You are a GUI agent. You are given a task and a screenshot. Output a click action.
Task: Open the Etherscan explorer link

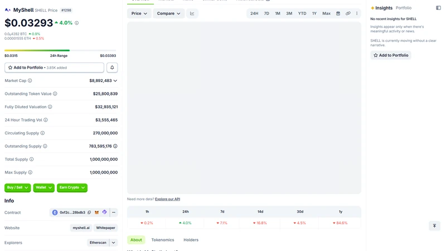[x=98, y=243]
